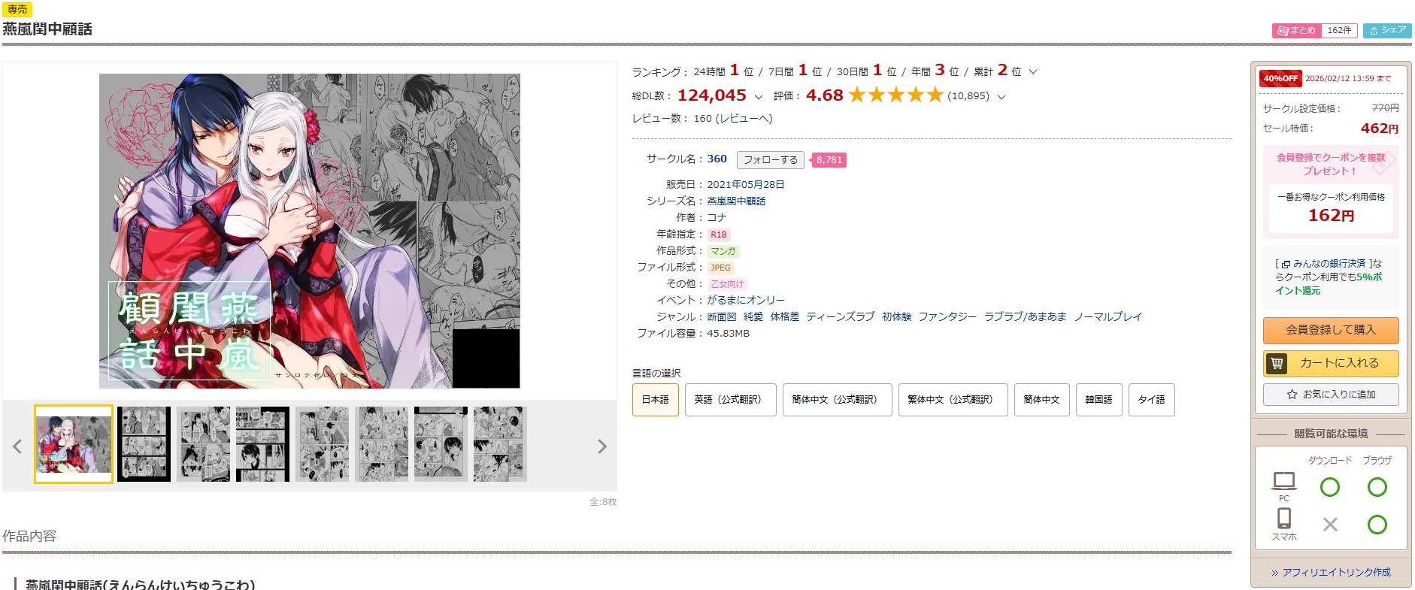
Task: Expand the rating breakdown chevron
Action: pyautogui.click(x=1001, y=97)
